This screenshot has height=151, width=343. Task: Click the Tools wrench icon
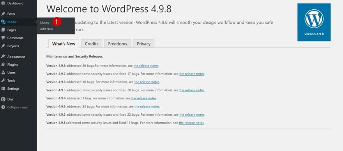pos(3,81)
